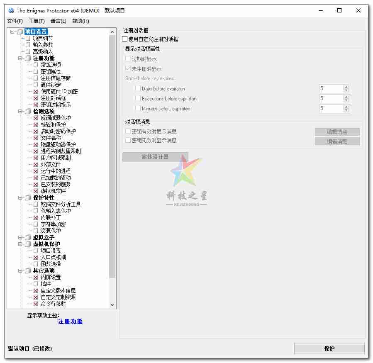Click the 其它选项 category icon
Viewport: 373px width, 363px height.
(28, 270)
